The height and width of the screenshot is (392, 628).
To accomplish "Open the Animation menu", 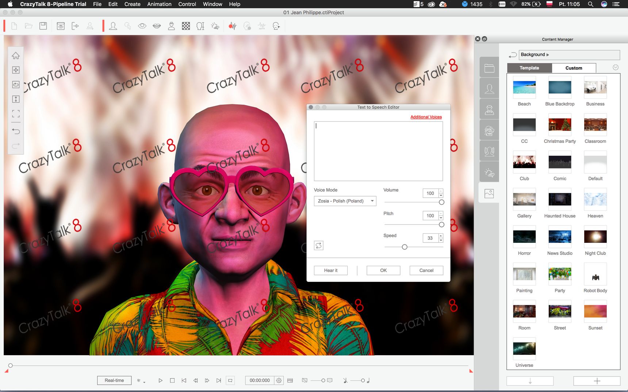I will pyautogui.click(x=159, y=4).
